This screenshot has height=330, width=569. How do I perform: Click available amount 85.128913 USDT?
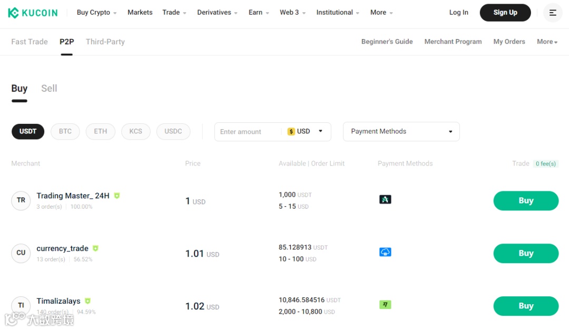click(303, 247)
